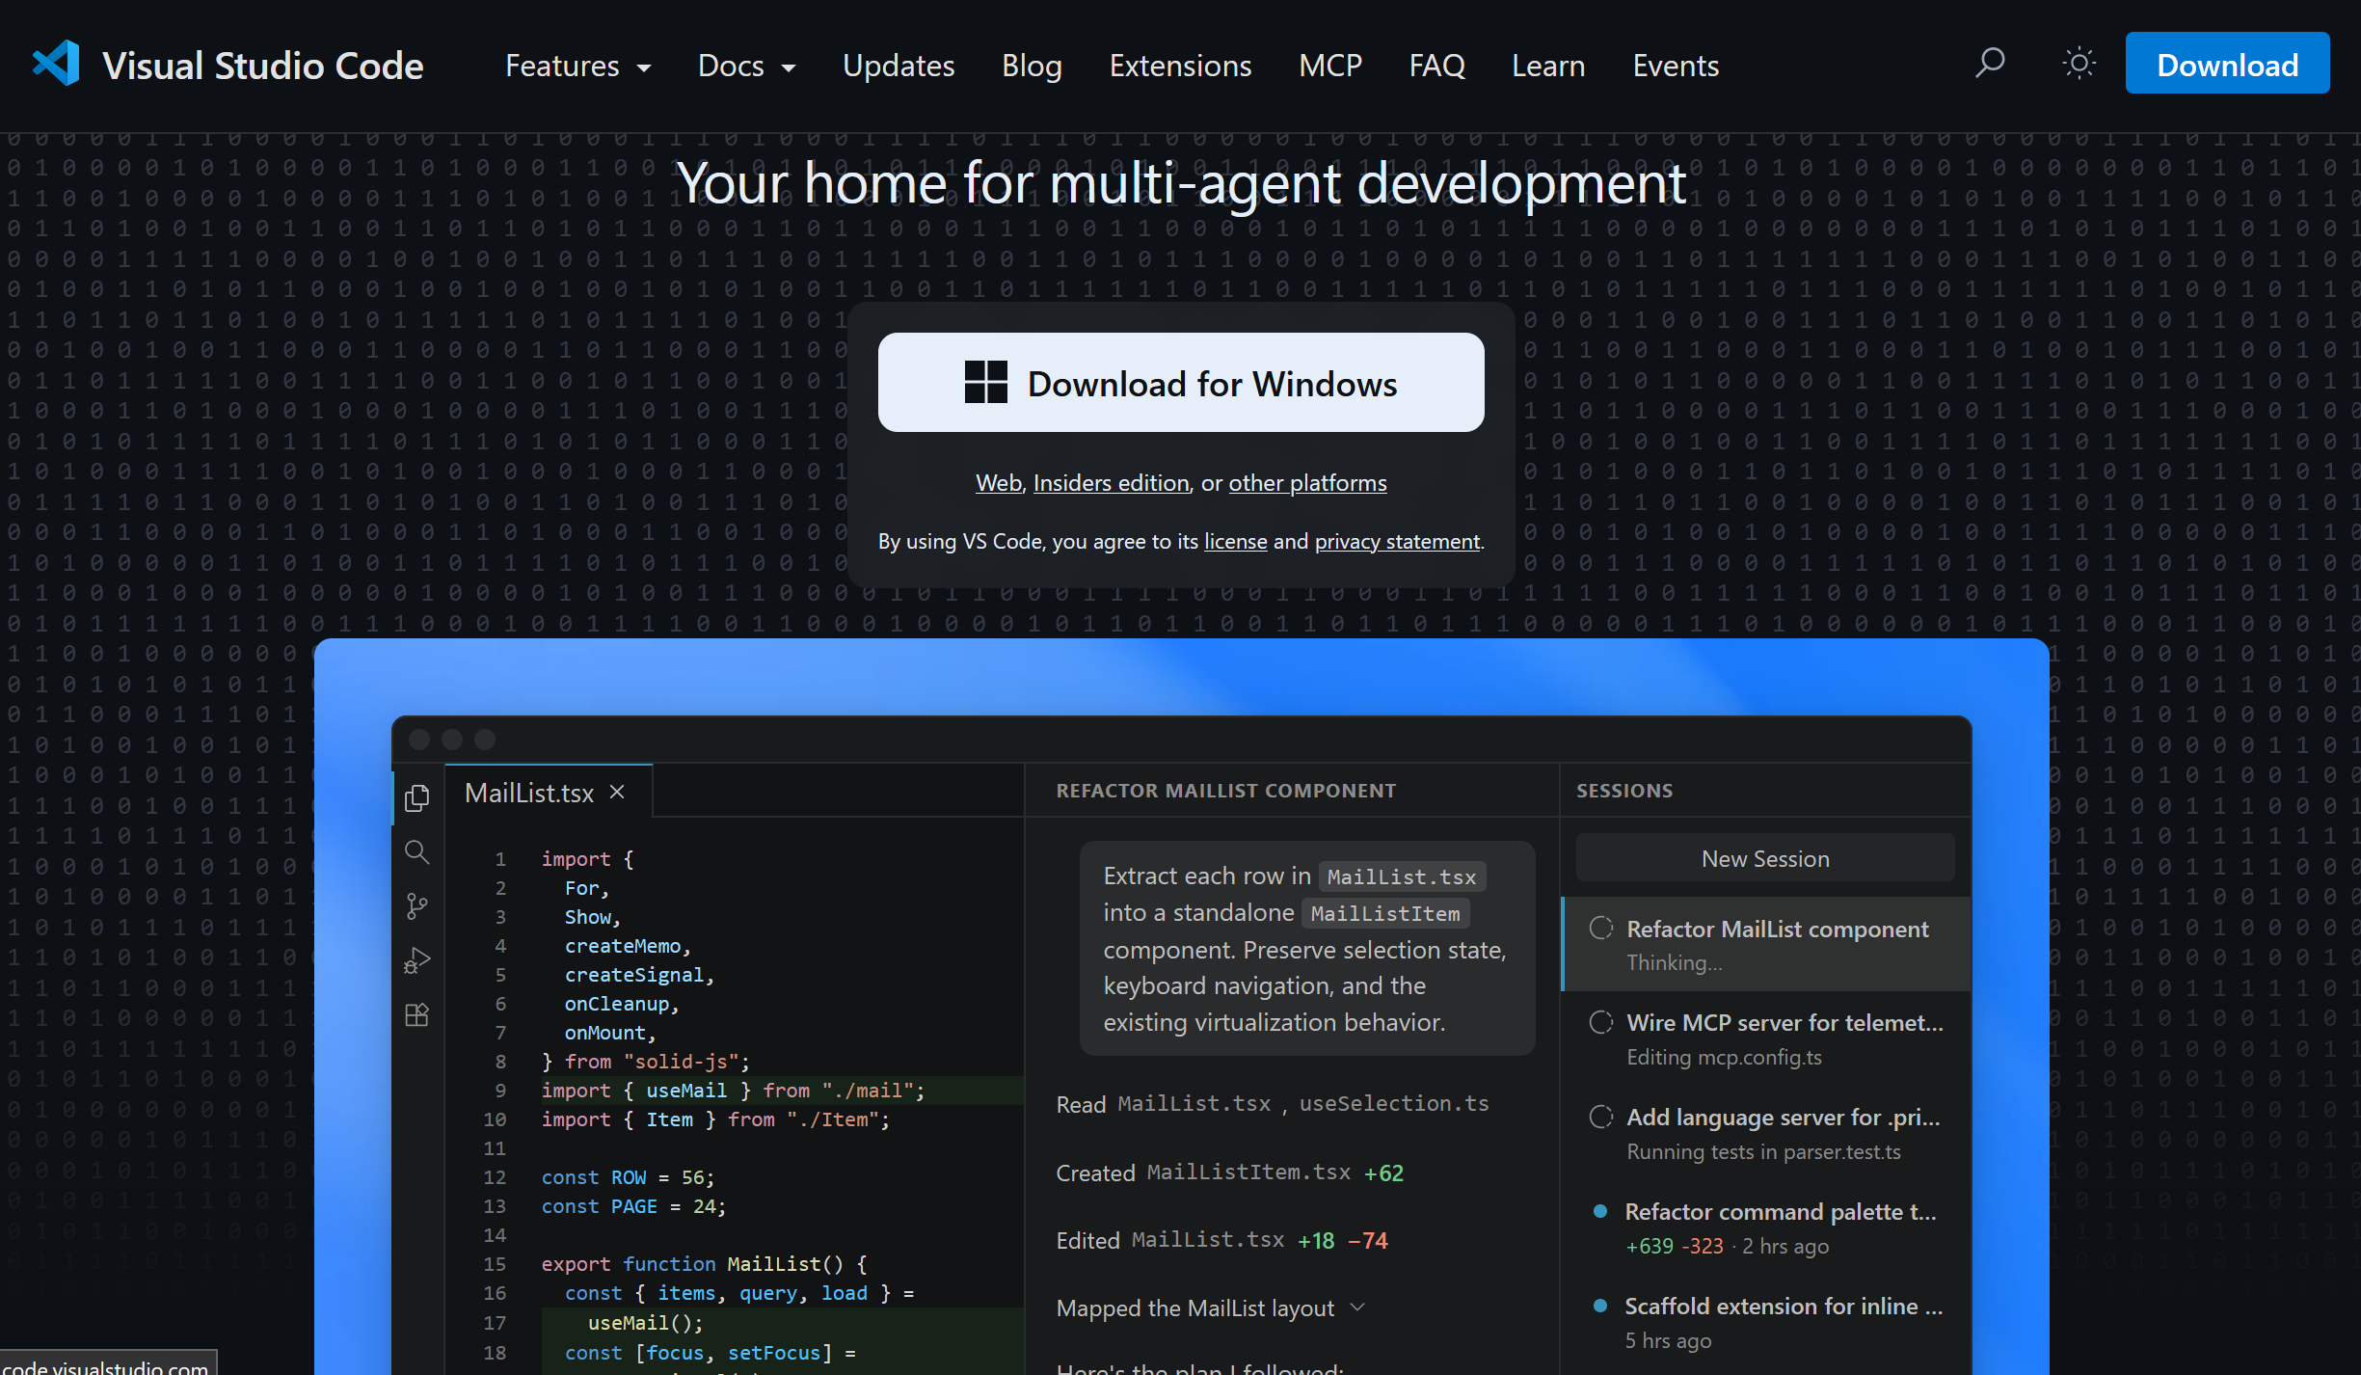Click spinner icon beside Add language server

pyautogui.click(x=1601, y=1117)
